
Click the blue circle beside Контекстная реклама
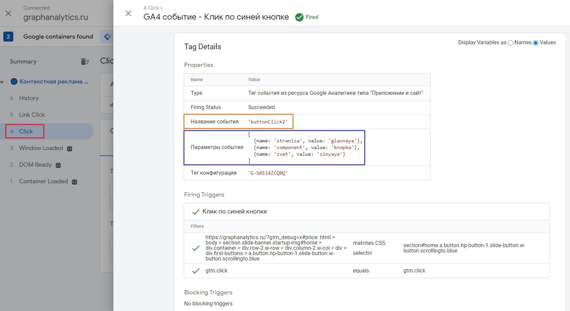(14, 81)
